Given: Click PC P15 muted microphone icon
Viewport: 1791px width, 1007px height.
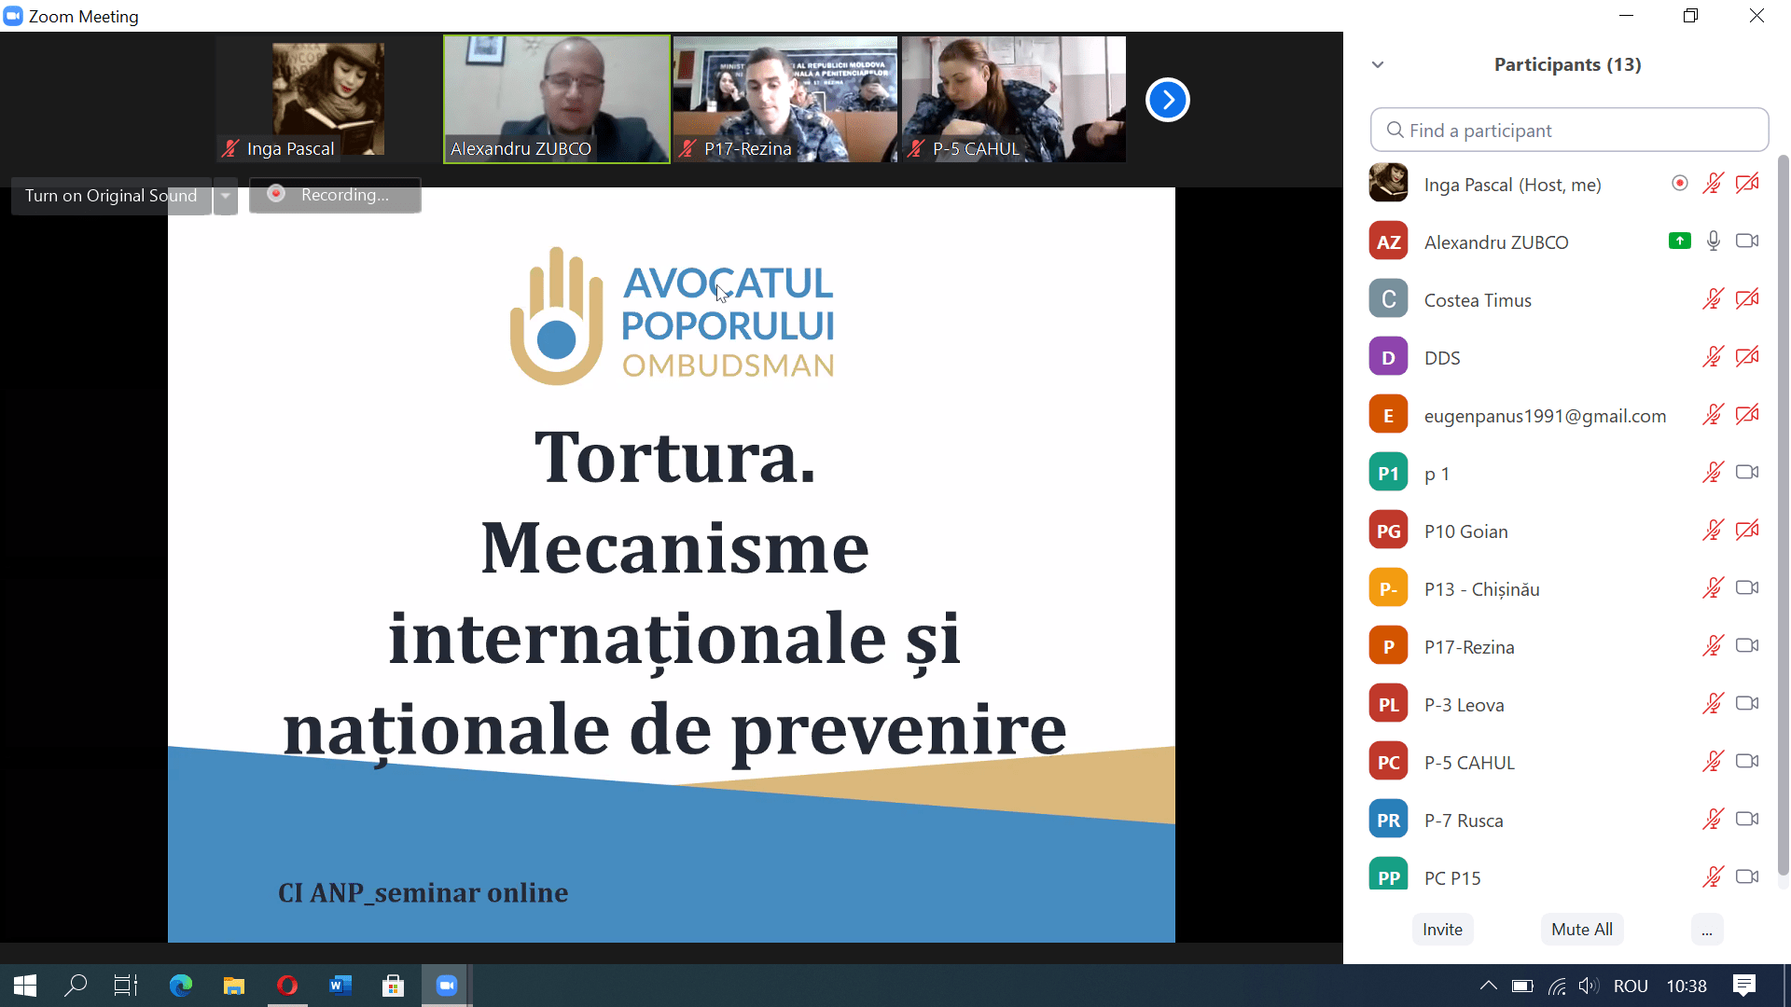Looking at the screenshot, I should pos(1713,877).
